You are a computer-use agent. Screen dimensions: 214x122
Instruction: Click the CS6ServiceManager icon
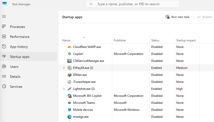(x=69, y=61)
